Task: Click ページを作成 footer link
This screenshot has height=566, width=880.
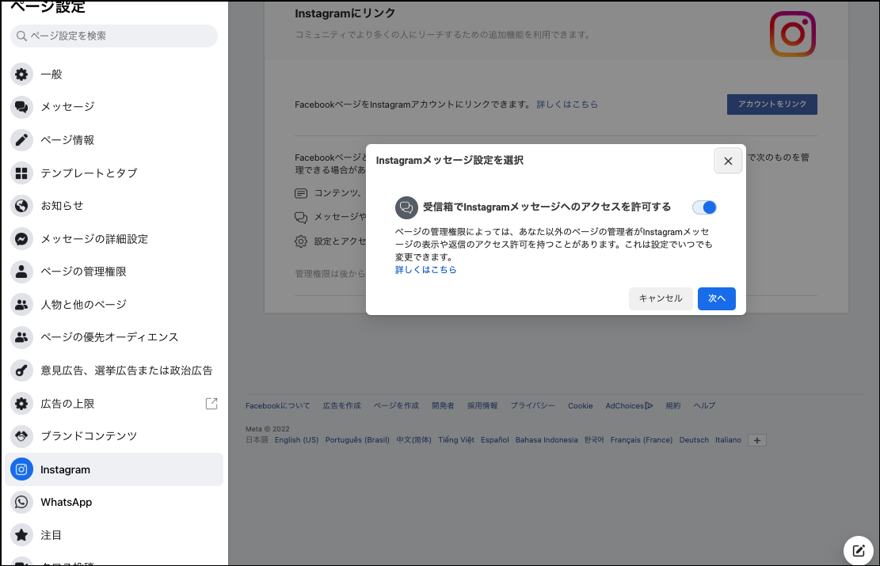Action: (396, 405)
